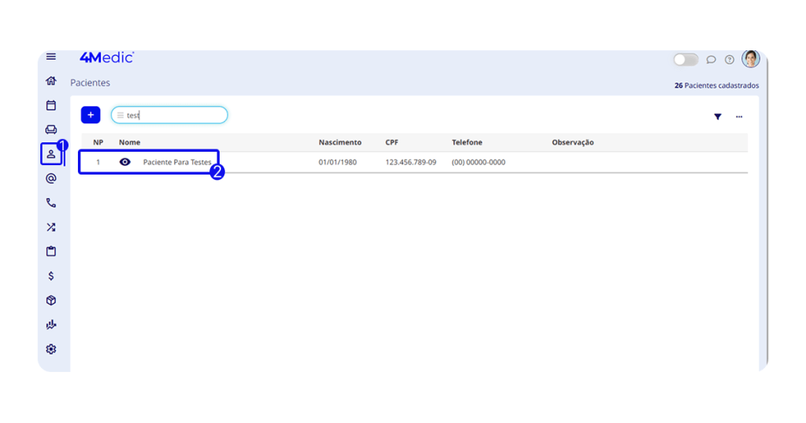Open the phone calls sidebar icon
The height and width of the screenshot is (423, 806).
[51, 203]
